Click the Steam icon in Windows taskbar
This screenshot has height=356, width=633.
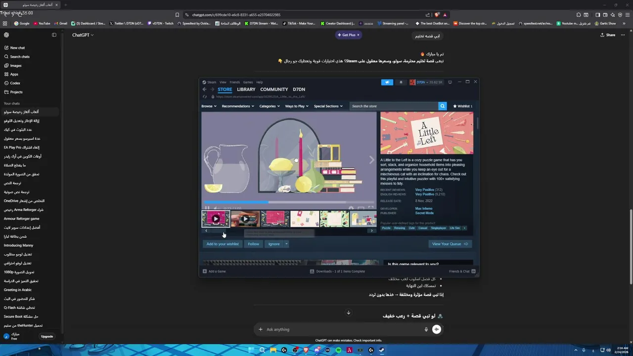(x=382, y=350)
